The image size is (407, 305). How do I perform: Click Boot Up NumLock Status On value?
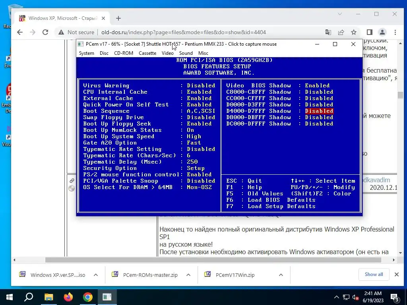(190, 130)
